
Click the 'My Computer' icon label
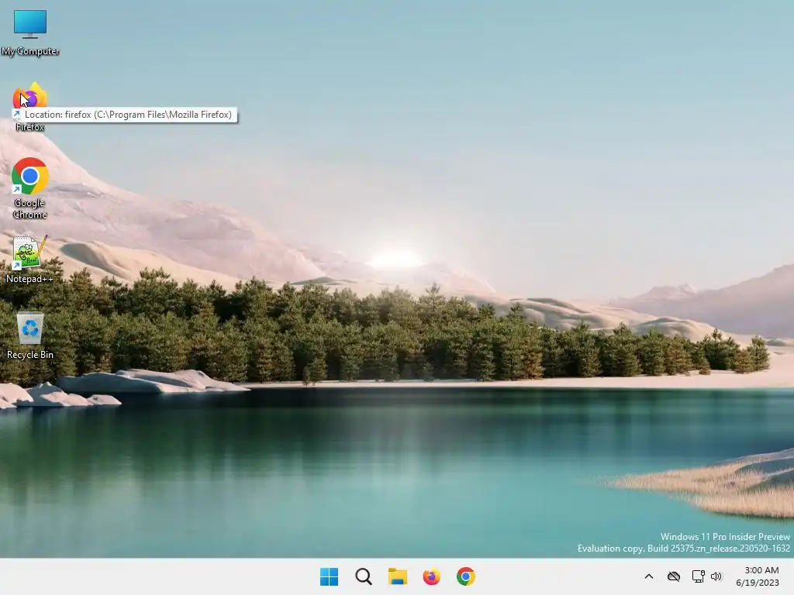30,51
